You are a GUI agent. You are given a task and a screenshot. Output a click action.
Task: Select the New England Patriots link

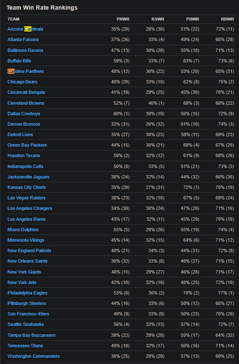pyautogui.click(x=29, y=250)
